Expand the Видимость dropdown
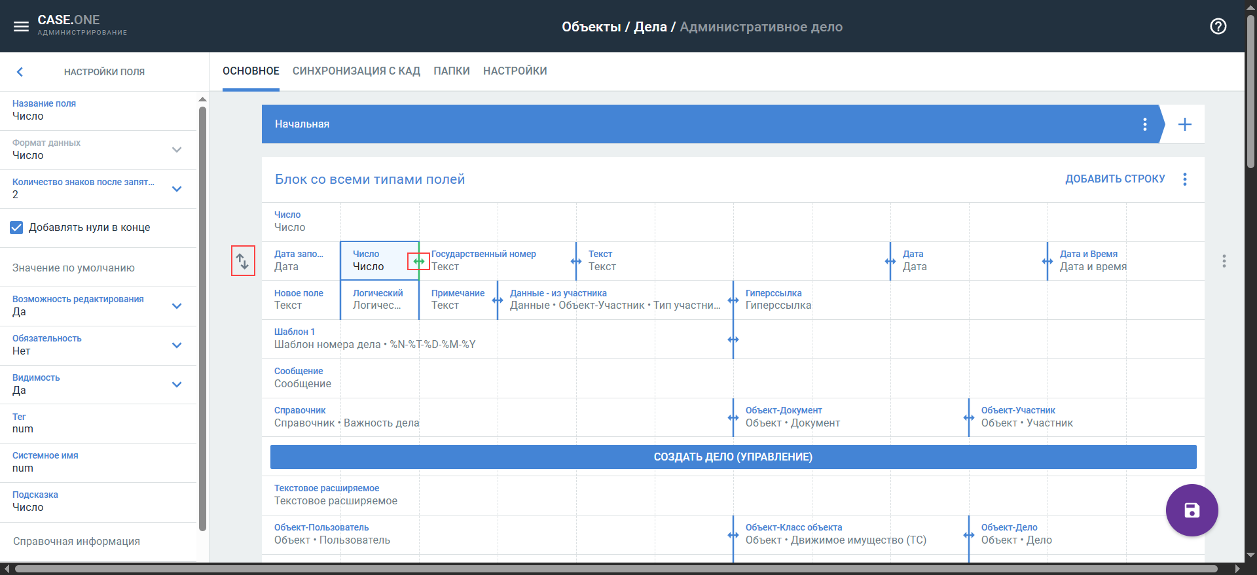The image size is (1257, 575). (x=176, y=385)
